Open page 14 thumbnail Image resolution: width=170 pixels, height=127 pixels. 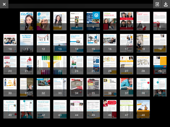click(76, 43)
